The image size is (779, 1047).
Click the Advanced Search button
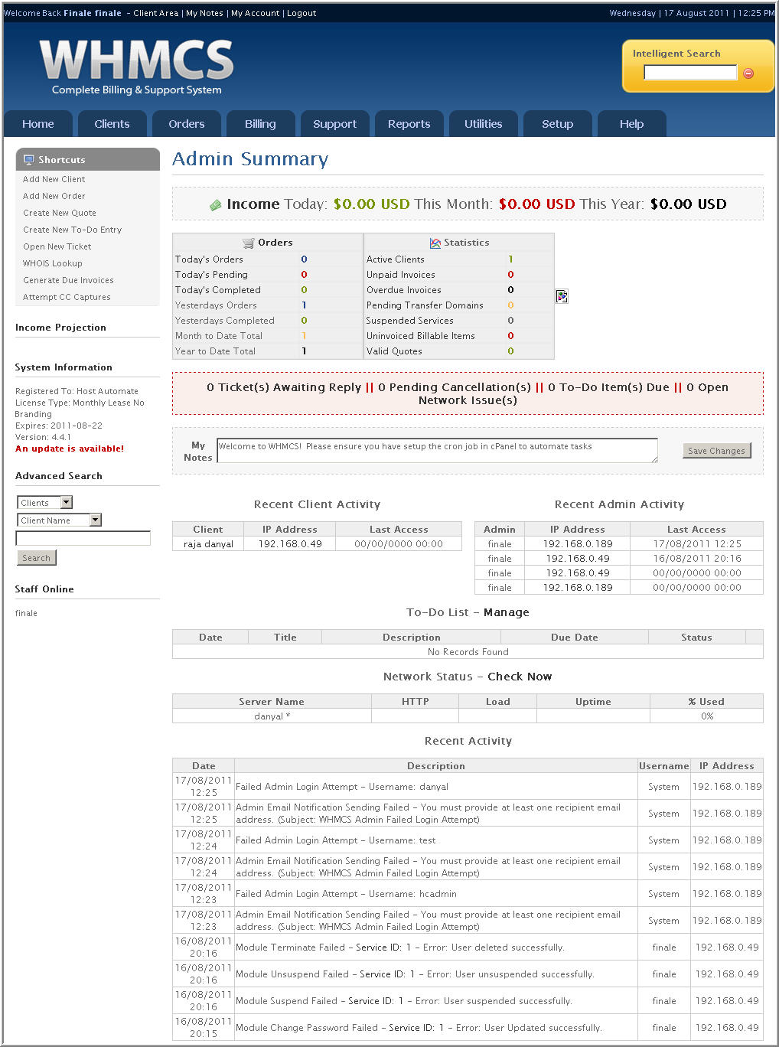coord(36,558)
